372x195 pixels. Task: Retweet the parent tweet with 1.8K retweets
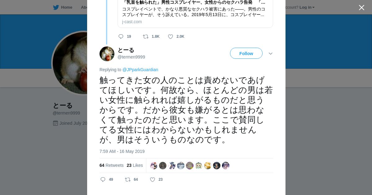click(146, 37)
